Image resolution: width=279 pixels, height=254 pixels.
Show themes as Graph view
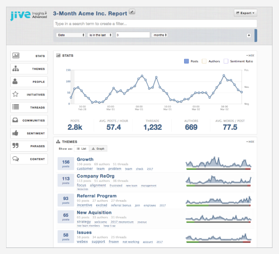click(x=98, y=148)
